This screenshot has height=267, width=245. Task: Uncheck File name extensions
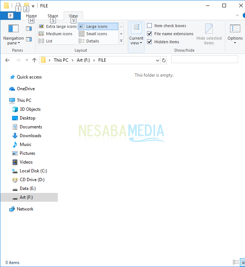pyautogui.click(x=150, y=34)
